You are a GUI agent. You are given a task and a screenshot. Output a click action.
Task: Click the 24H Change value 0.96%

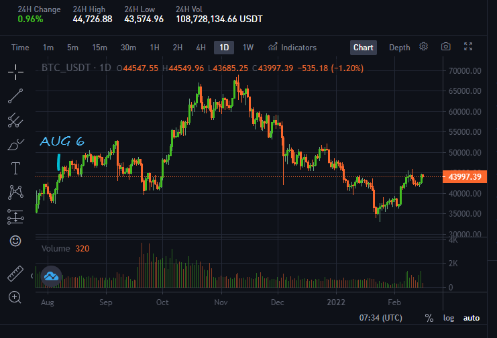pos(30,19)
